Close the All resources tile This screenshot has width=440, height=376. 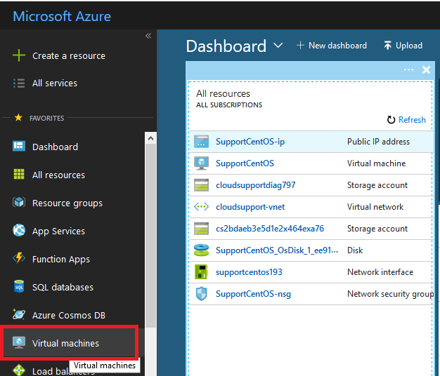tap(426, 69)
